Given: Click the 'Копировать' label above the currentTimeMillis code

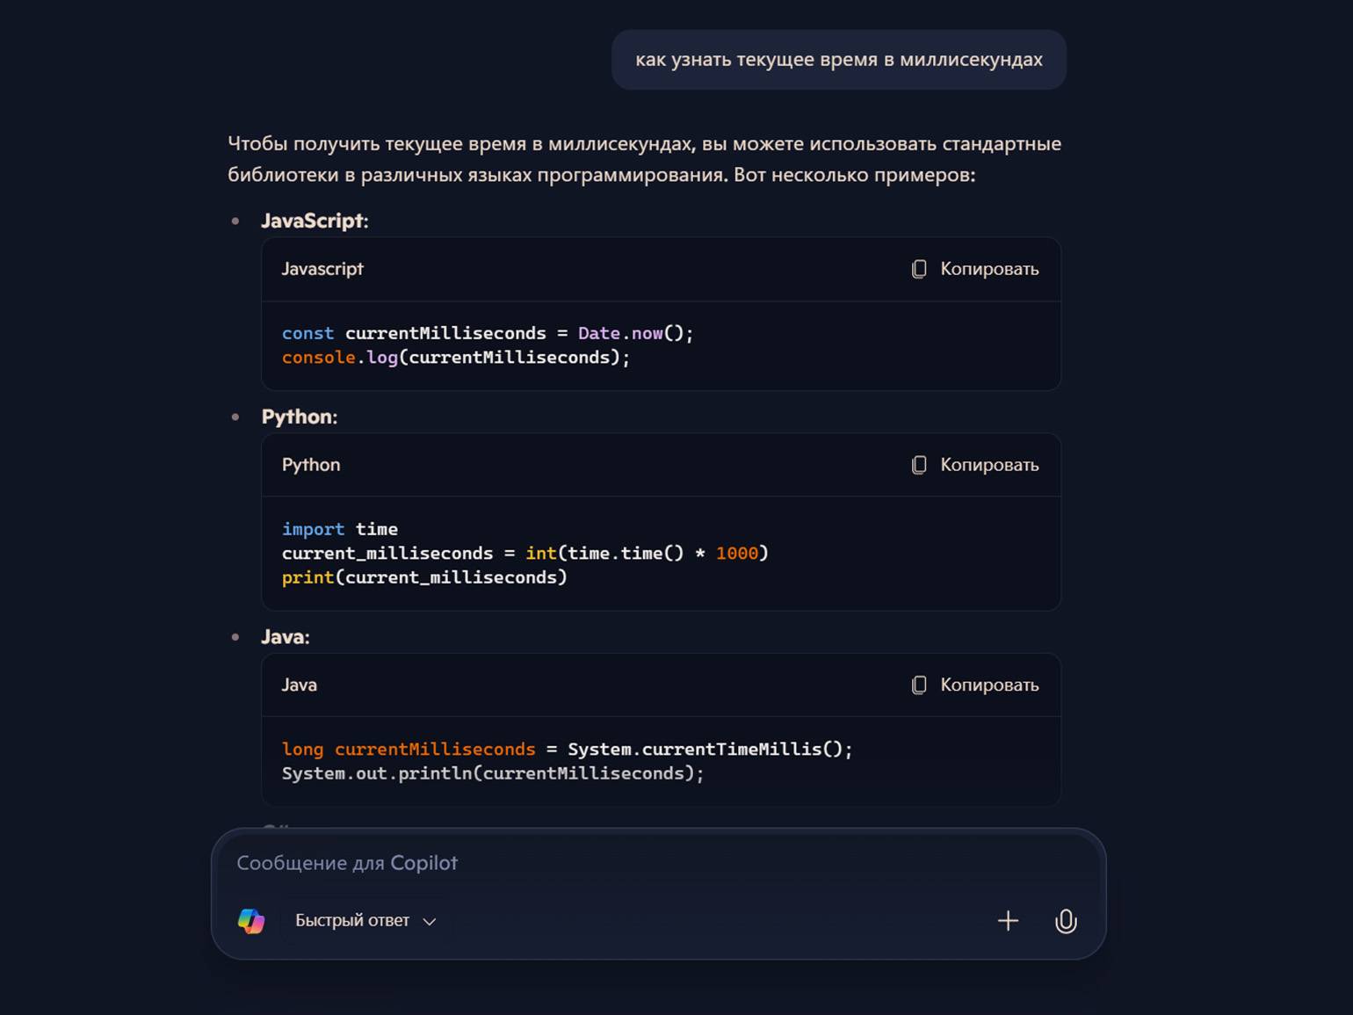Looking at the screenshot, I should 989,685.
